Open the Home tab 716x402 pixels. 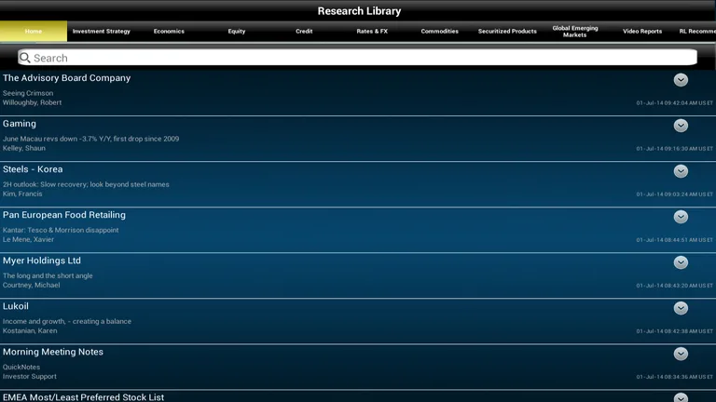tap(34, 31)
